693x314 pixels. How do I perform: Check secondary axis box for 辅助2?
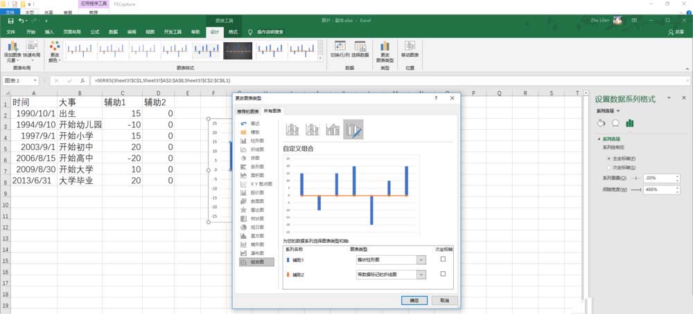(443, 274)
